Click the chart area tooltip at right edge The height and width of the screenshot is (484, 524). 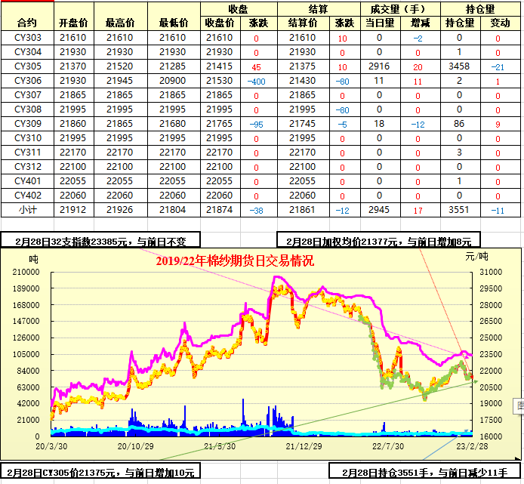point(519,405)
